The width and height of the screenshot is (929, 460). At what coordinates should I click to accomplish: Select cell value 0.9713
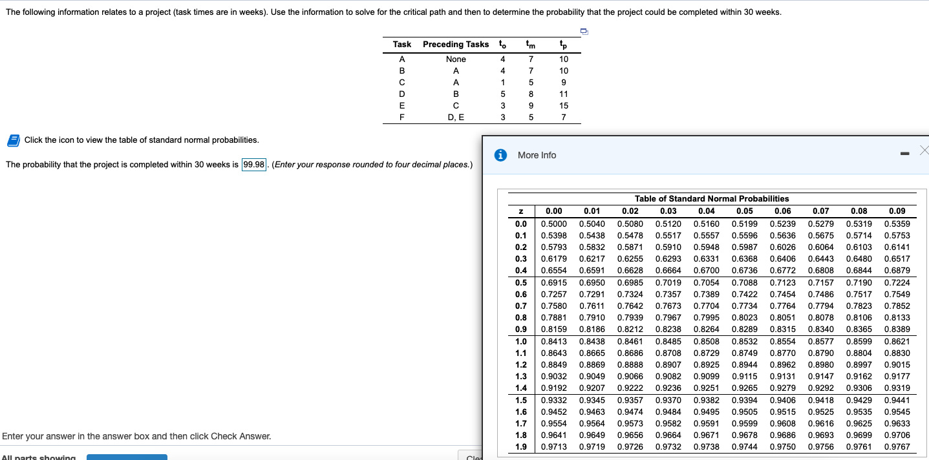pos(553,446)
